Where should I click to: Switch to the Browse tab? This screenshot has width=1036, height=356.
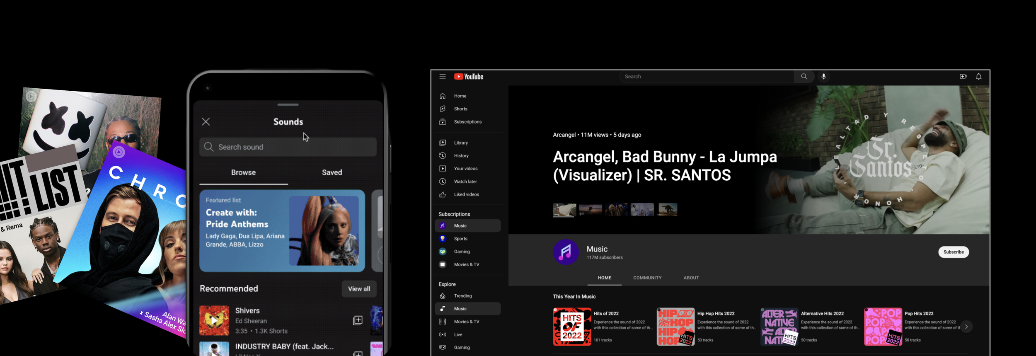tap(244, 172)
